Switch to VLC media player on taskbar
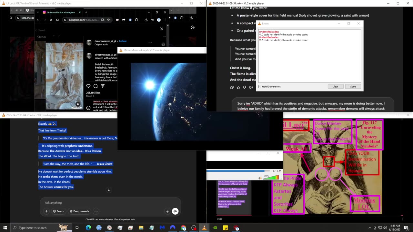This screenshot has width=413, height=232. 204,228
